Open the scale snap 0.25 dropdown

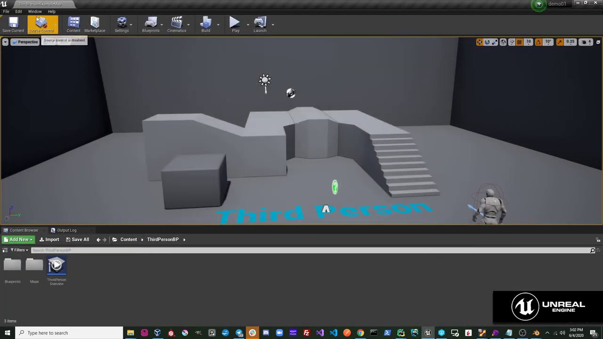pos(570,42)
